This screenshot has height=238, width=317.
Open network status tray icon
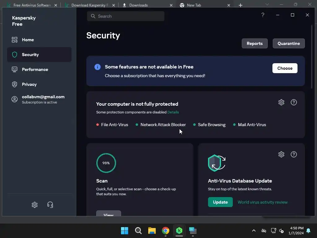pos(273,231)
